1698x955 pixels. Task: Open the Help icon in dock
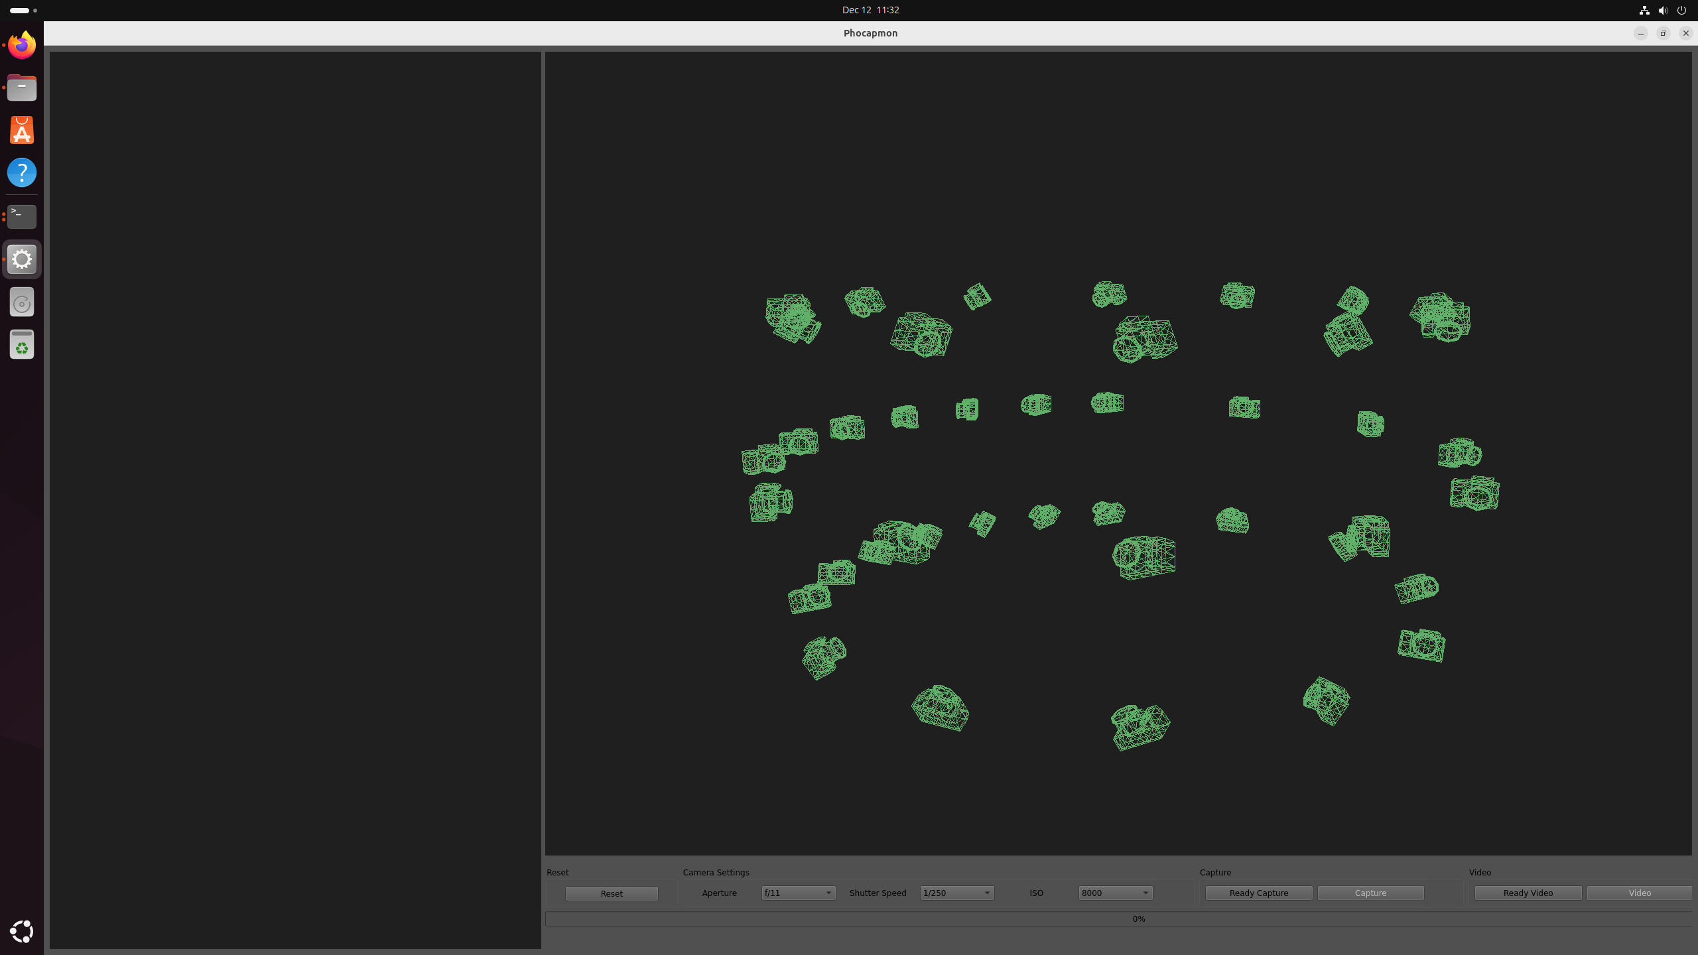point(22,172)
